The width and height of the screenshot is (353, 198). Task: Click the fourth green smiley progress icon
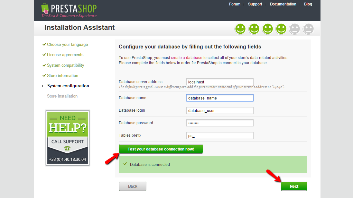[x=281, y=29]
